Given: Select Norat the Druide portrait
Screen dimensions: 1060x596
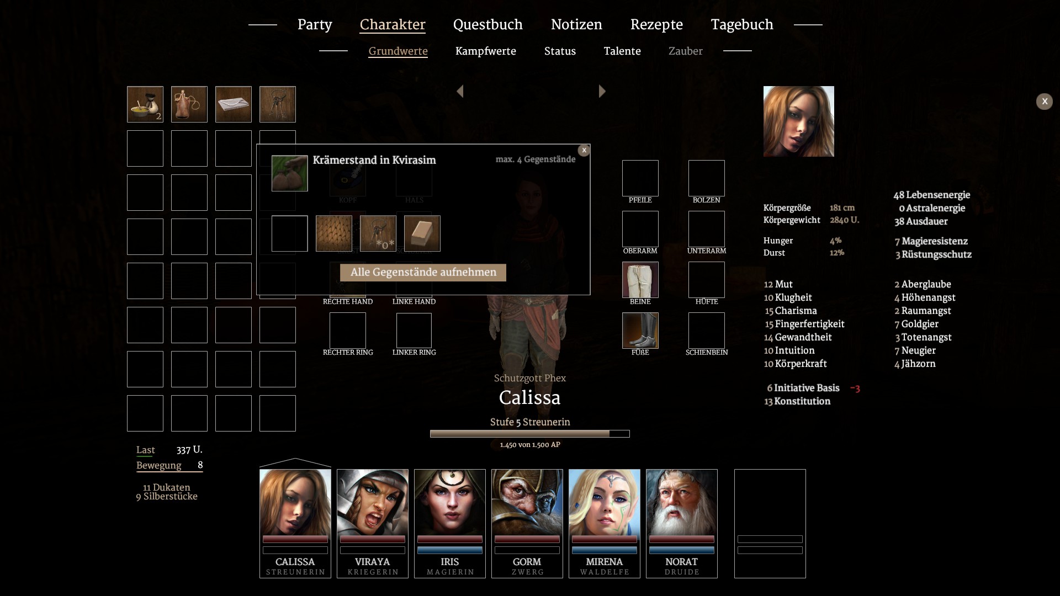Looking at the screenshot, I should tap(682, 523).
